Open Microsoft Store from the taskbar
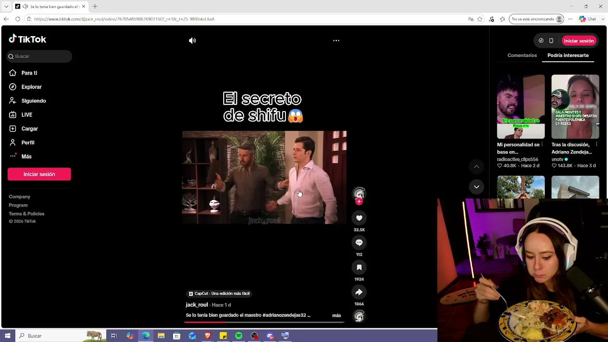This screenshot has height=342, width=608. 177,336
